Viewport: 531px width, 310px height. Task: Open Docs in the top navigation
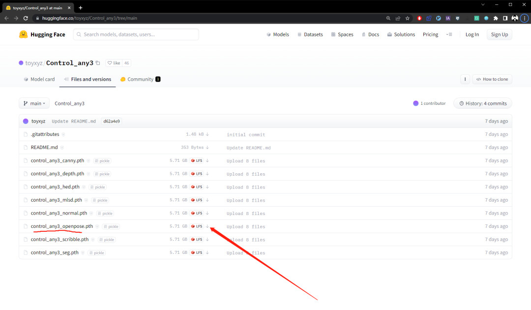[x=370, y=34]
